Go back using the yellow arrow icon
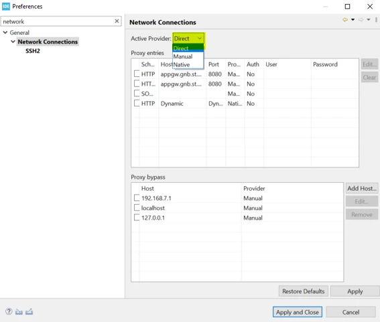Image resolution: width=380 pixels, height=322 pixels. [345, 19]
